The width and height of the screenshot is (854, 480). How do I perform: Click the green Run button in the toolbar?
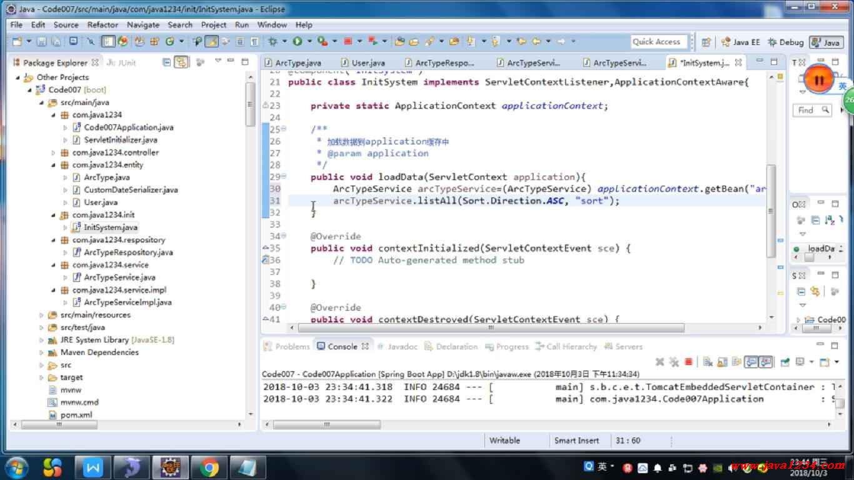click(x=297, y=42)
